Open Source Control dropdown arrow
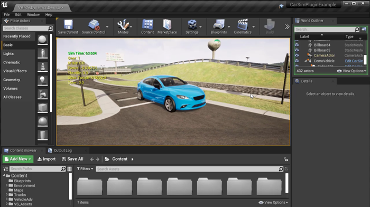 (x=107, y=27)
